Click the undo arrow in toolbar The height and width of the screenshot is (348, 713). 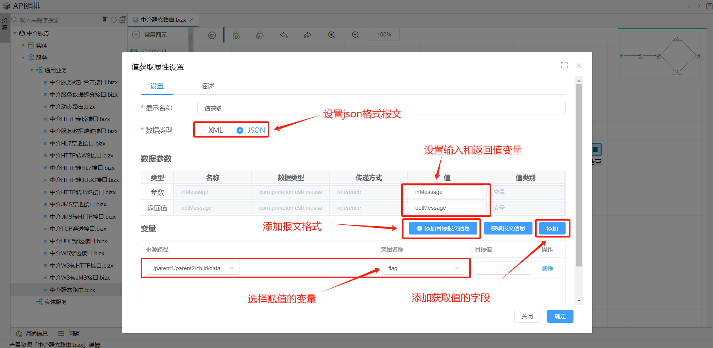click(284, 35)
